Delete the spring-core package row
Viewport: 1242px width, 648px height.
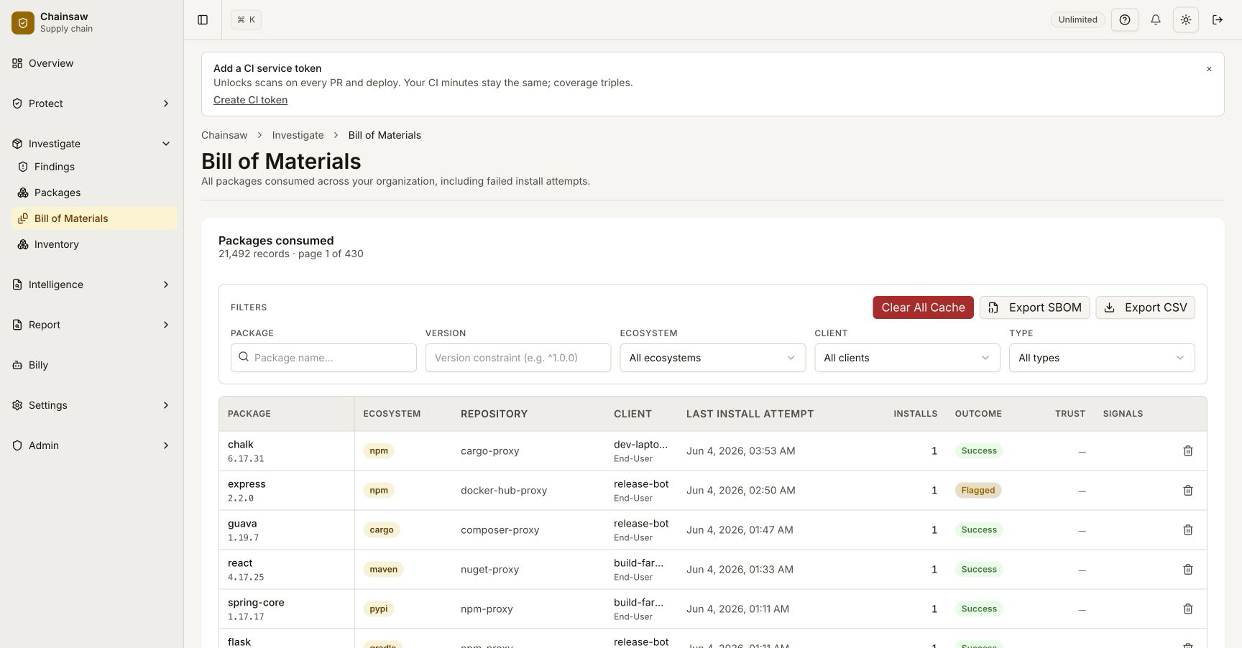[x=1188, y=609]
